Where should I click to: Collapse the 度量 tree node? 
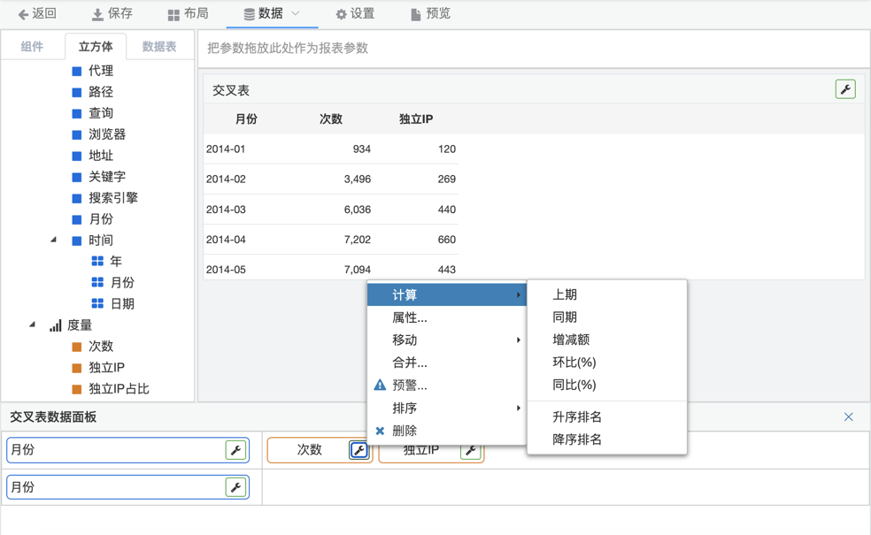pyautogui.click(x=32, y=325)
